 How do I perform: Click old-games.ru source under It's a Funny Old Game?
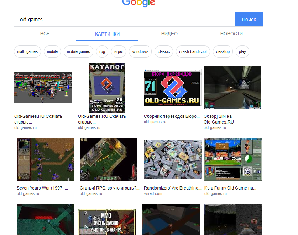click(216, 193)
